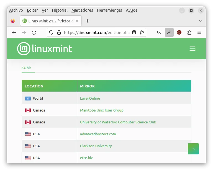Click the Canadian flag in Manitoba row
Screen dimensions: 213x171
coord(28,110)
